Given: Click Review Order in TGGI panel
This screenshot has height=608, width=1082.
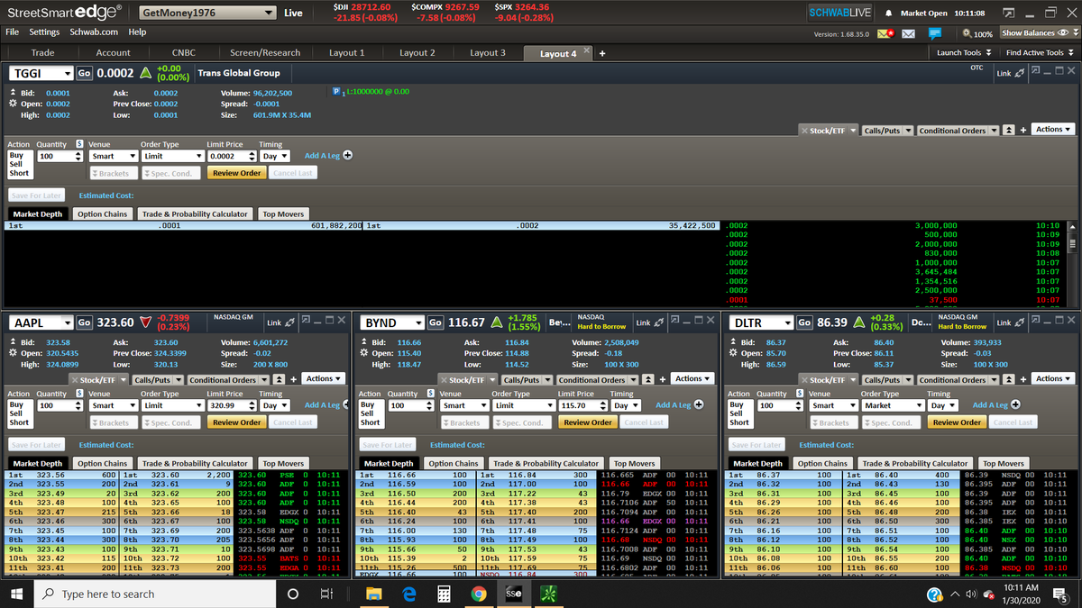Looking at the screenshot, I should [237, 172].
